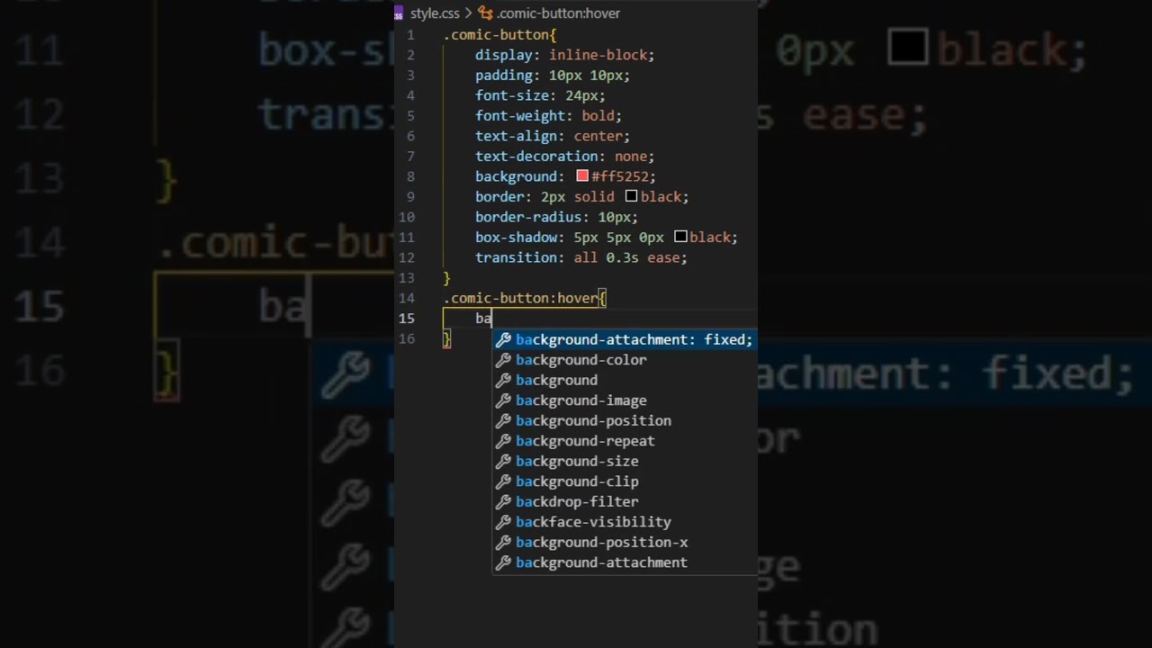Open style.css breadcrumb item
The height and width of the screenshot is (648, 1152).
click(435, 13)
